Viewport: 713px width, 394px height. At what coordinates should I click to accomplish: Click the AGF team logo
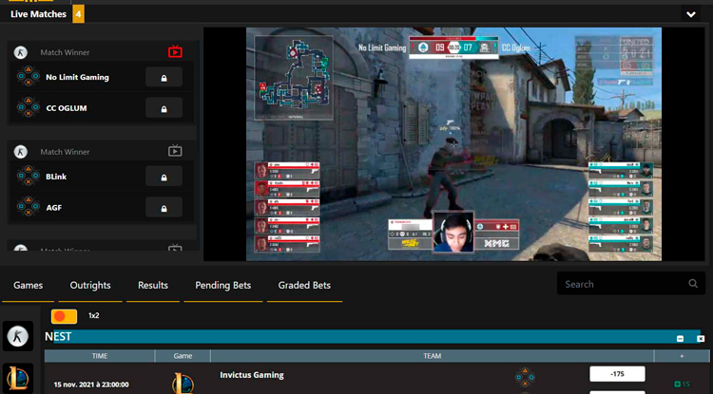click(29, 207)
